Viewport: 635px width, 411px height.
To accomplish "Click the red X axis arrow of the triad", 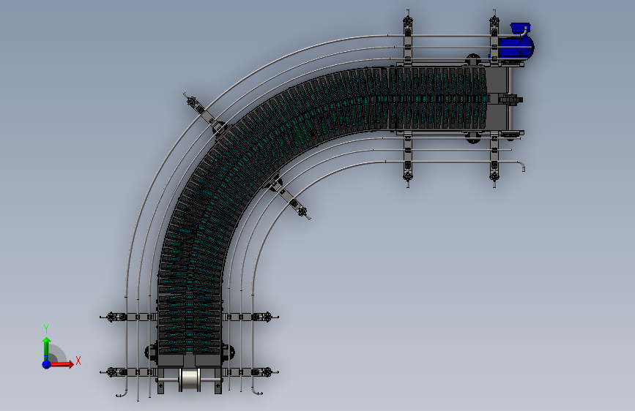I will pyautogui.click(x=61, y=364).
